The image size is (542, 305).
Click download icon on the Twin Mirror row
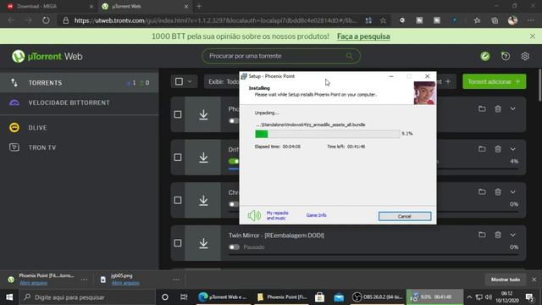click(x=203, y=243)
